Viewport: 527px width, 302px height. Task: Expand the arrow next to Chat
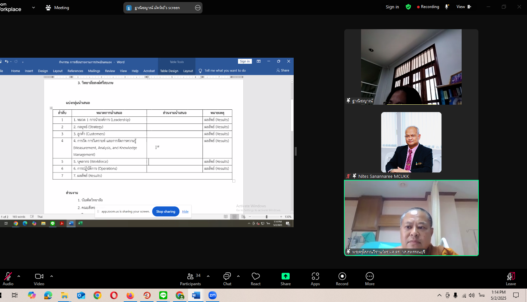tap(238, 276)
